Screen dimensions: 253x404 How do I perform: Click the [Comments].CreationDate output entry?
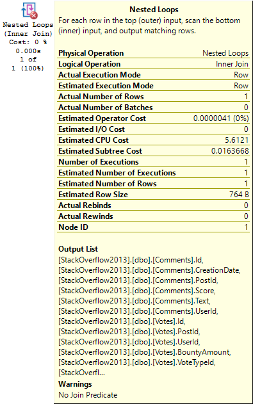[149, 270]
